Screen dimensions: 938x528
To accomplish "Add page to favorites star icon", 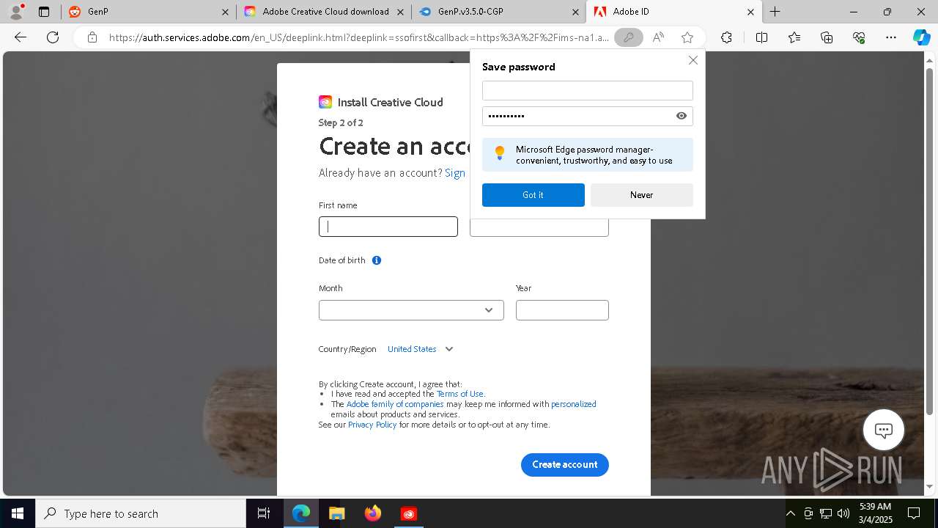I will point(687,37).
